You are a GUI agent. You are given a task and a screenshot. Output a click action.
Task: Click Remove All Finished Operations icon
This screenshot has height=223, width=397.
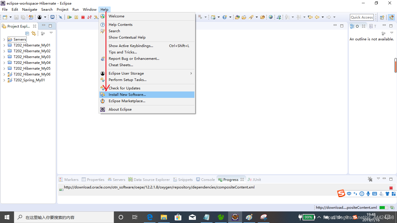370,179
